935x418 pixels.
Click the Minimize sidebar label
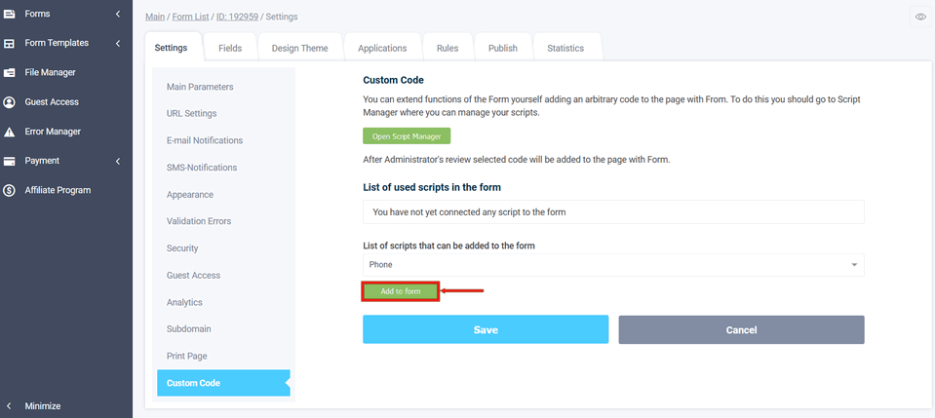[x=42, y=406]
